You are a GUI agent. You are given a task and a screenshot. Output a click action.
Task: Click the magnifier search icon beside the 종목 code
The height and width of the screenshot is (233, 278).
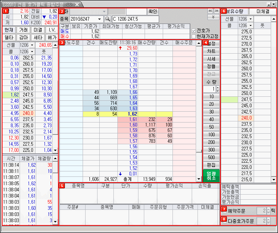click(108, 19)
